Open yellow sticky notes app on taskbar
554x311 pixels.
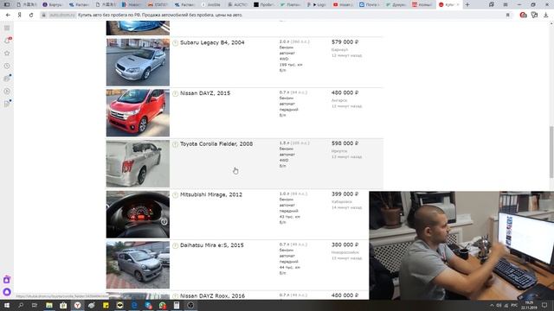106,305
